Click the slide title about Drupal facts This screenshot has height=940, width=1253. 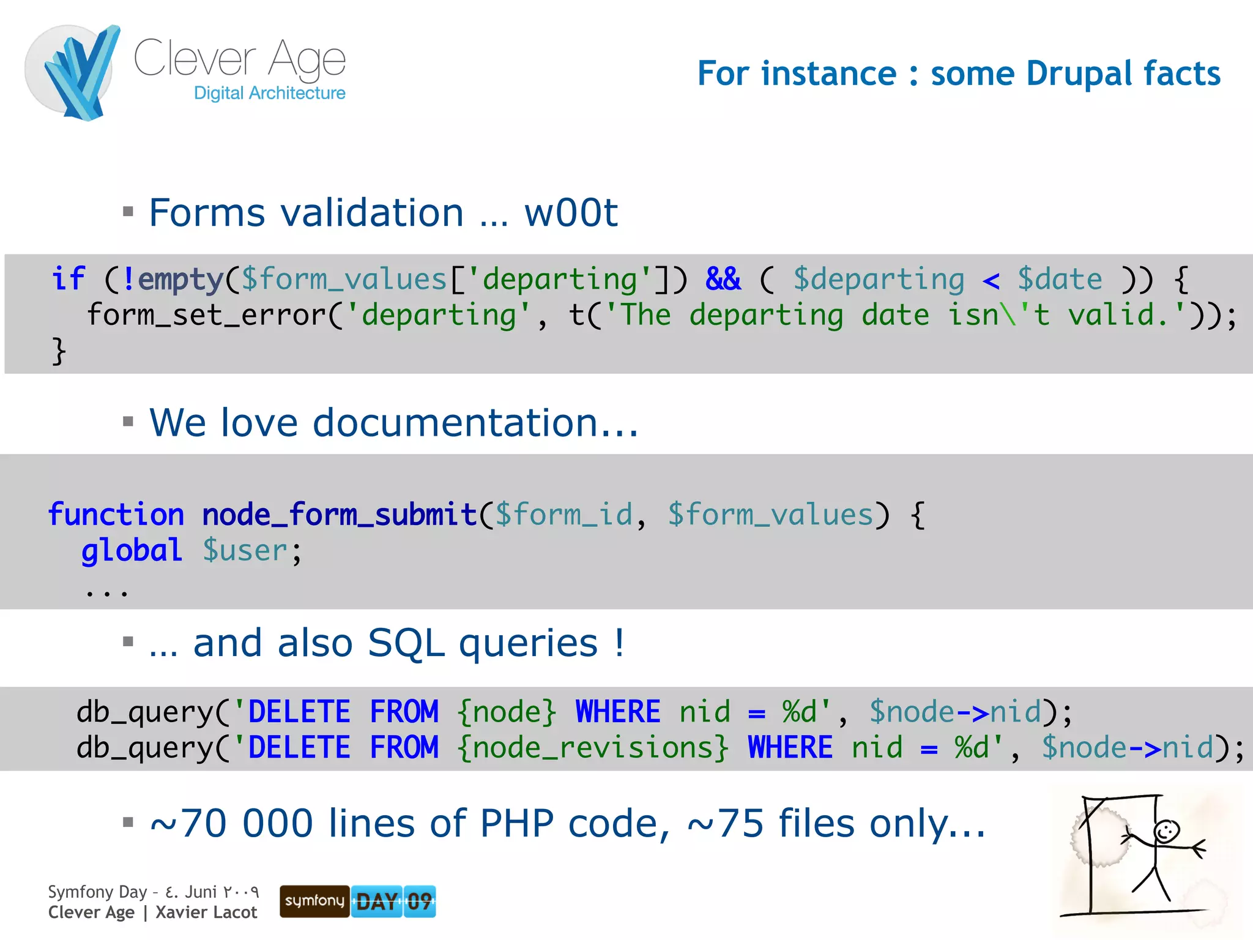tap(958, 73)
